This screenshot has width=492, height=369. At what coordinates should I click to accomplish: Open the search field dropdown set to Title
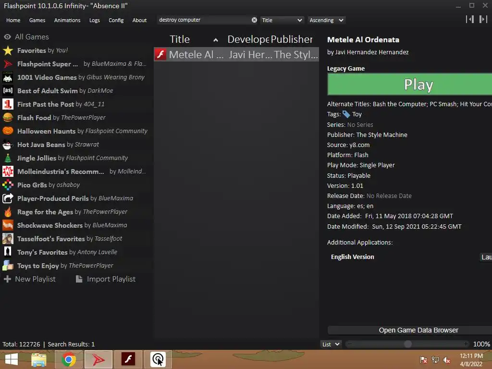[x=282, y=20]
